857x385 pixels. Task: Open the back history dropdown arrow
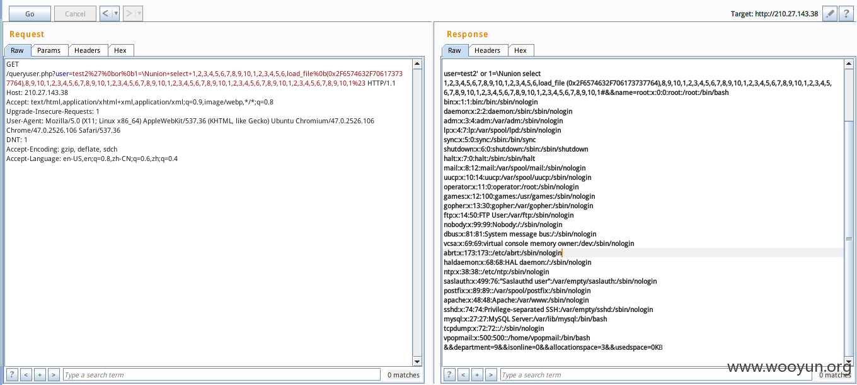click(116, 13)
